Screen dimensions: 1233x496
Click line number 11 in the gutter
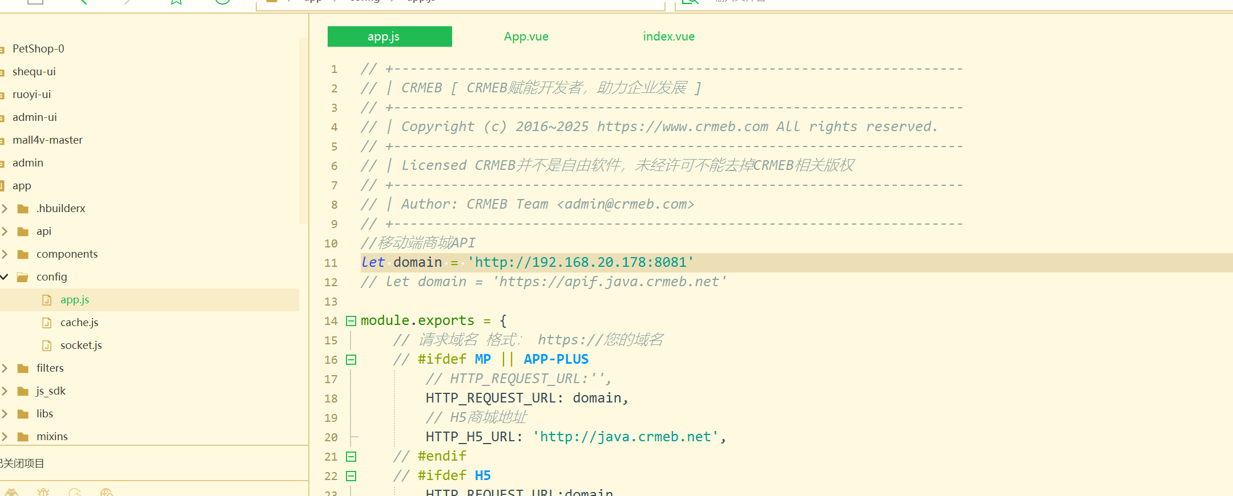point(331,263)
